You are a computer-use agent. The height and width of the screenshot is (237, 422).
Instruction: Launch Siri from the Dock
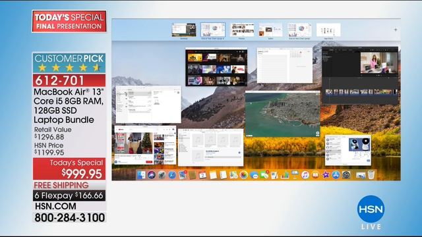(152, 175)
